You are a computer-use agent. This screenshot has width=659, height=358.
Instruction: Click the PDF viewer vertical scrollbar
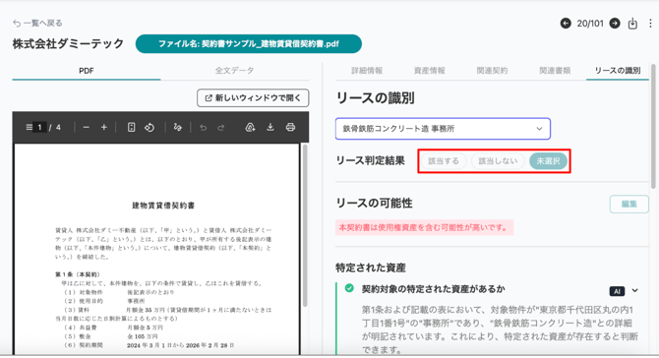pyautogui.click(x=305, y=225)
